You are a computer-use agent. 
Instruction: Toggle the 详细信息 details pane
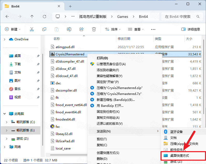point(191,29)
